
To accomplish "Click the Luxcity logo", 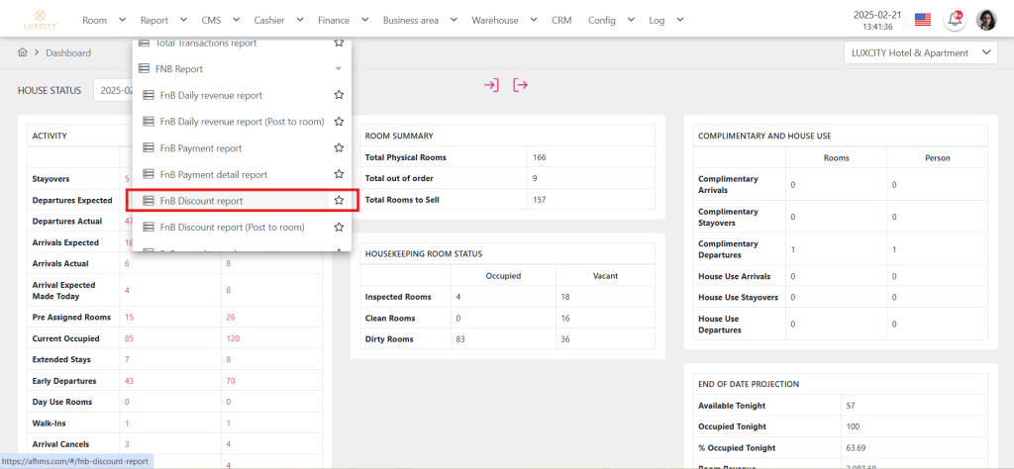I will (x=40, y=19).
